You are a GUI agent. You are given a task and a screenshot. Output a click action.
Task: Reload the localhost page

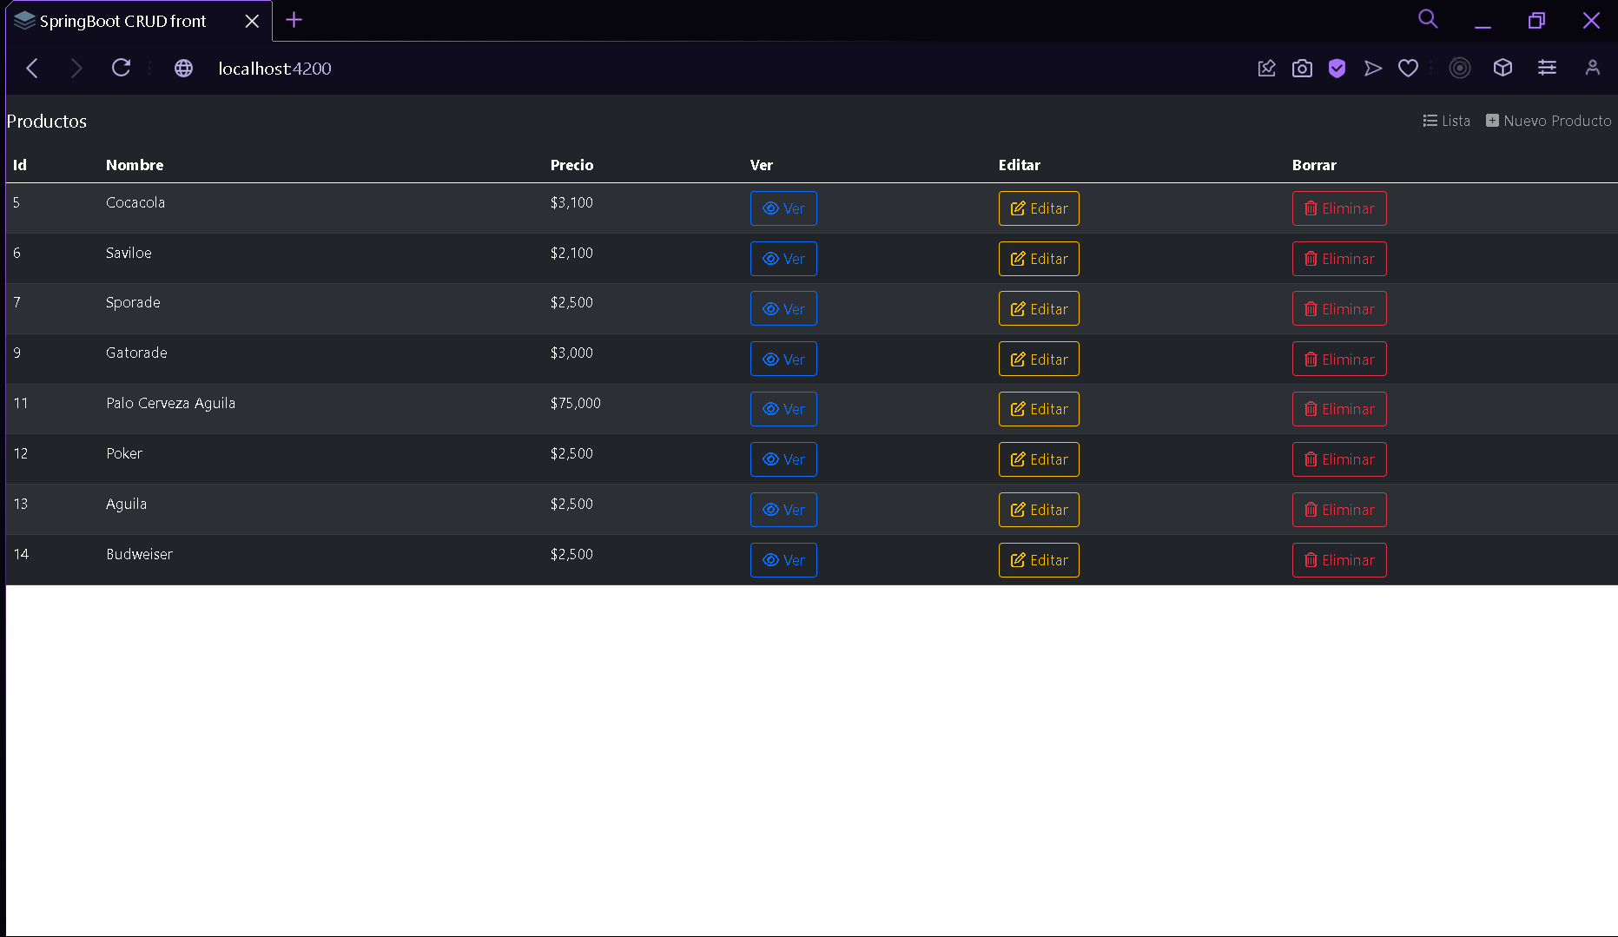coord(122,68)
